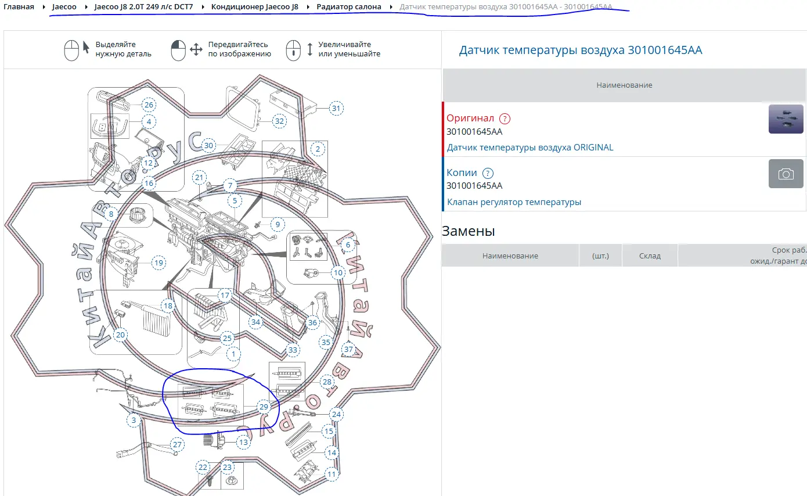Select part number 15 on the diagram
The width and height of the screenshot is (807, 496).
(329, 432)
